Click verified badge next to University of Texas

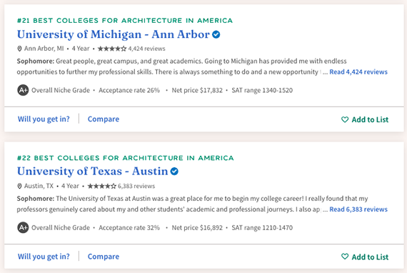(x=174, y=172)
